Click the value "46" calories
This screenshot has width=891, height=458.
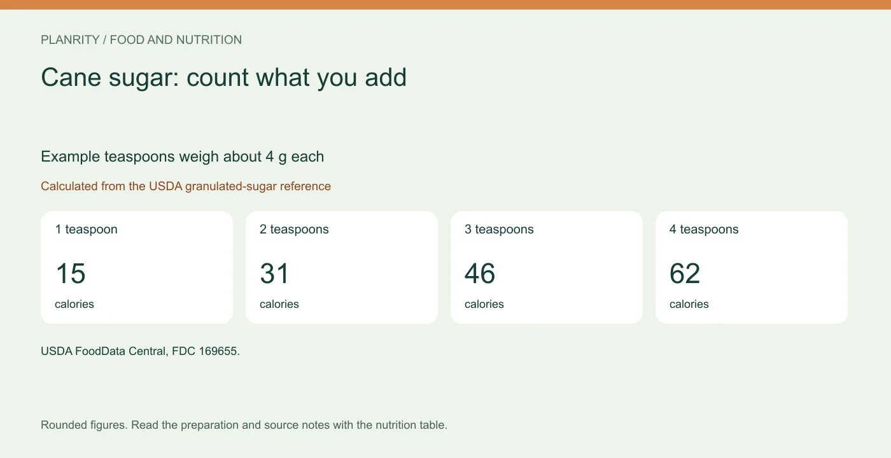(480, 274)
